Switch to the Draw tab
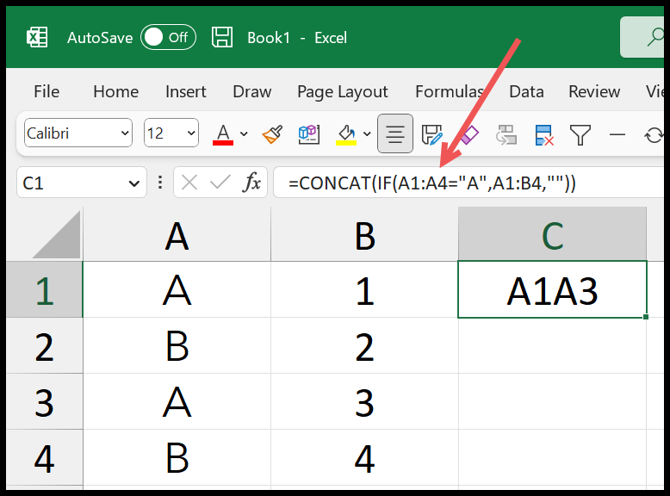This screenshot has height=496, width=670. pyautogui.click(x=252, y=91)
